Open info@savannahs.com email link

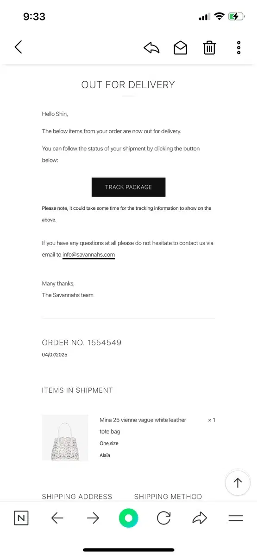[88, 255]
